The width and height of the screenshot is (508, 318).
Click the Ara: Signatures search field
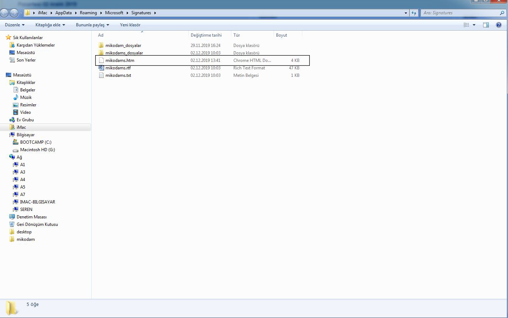(x=460, y=13)
